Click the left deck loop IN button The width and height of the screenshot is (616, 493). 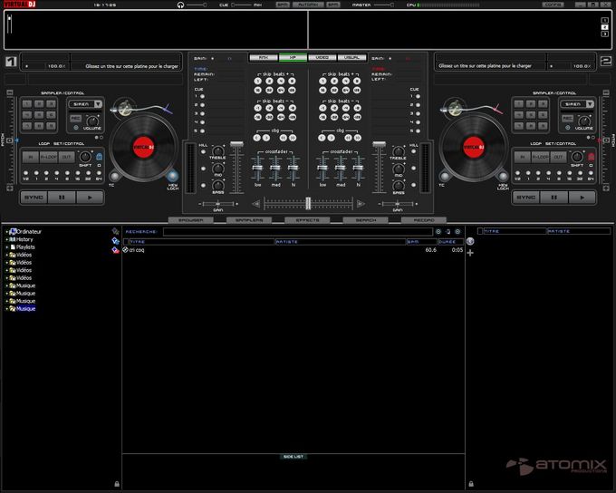[29, 157]
